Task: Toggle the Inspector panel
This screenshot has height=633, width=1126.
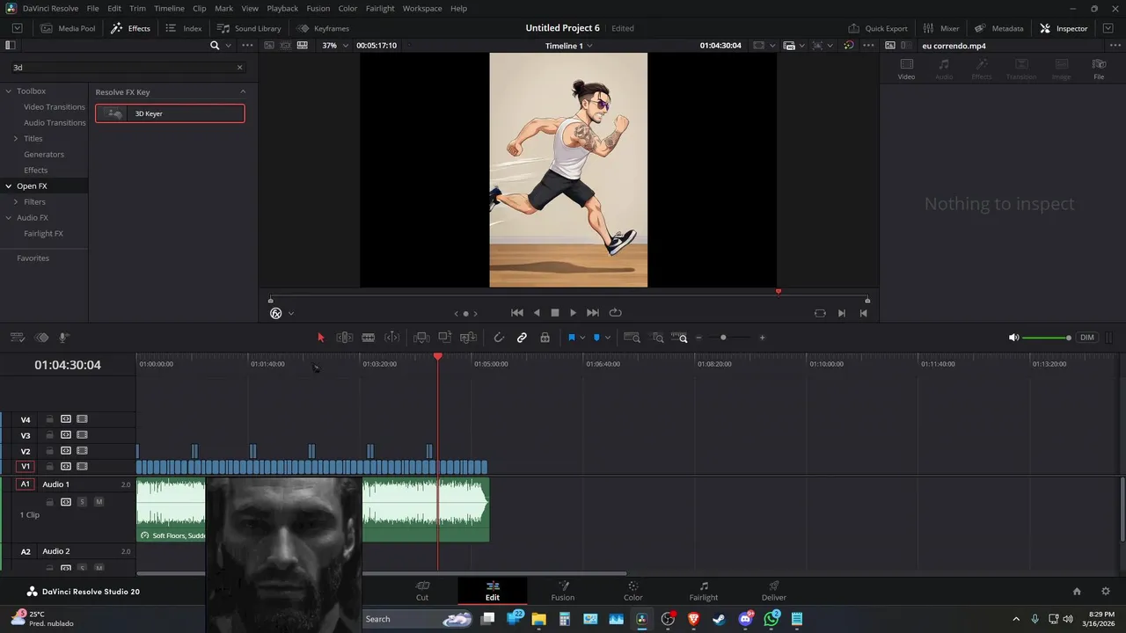Action: click(1064, 28)
